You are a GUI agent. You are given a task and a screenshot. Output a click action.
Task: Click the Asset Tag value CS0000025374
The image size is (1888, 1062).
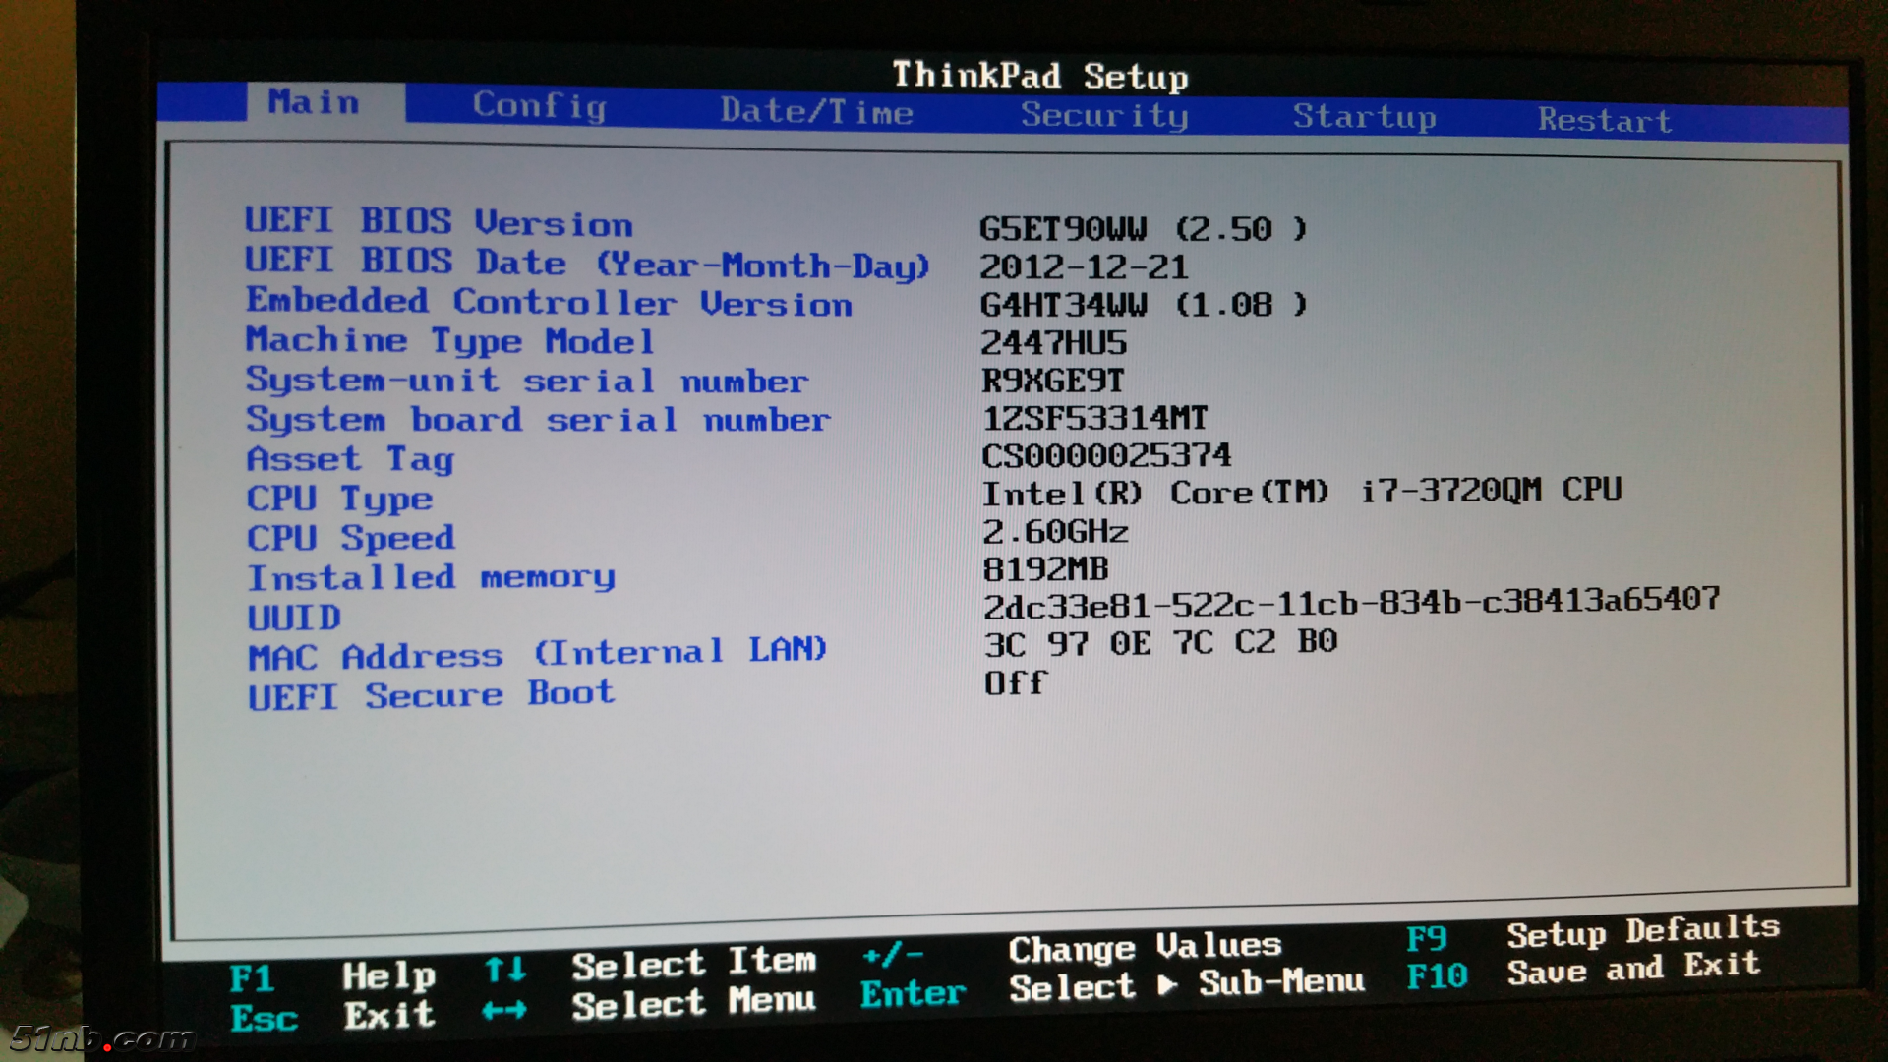[1106, 455]
